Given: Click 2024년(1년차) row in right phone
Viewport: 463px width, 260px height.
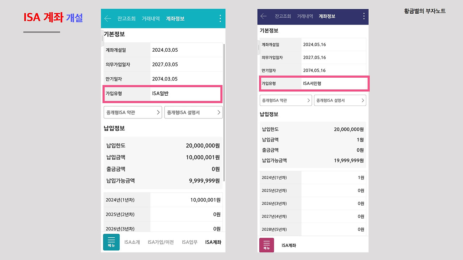Looking at the screenshot, I should pyautogui.click(x=313, y=177).
